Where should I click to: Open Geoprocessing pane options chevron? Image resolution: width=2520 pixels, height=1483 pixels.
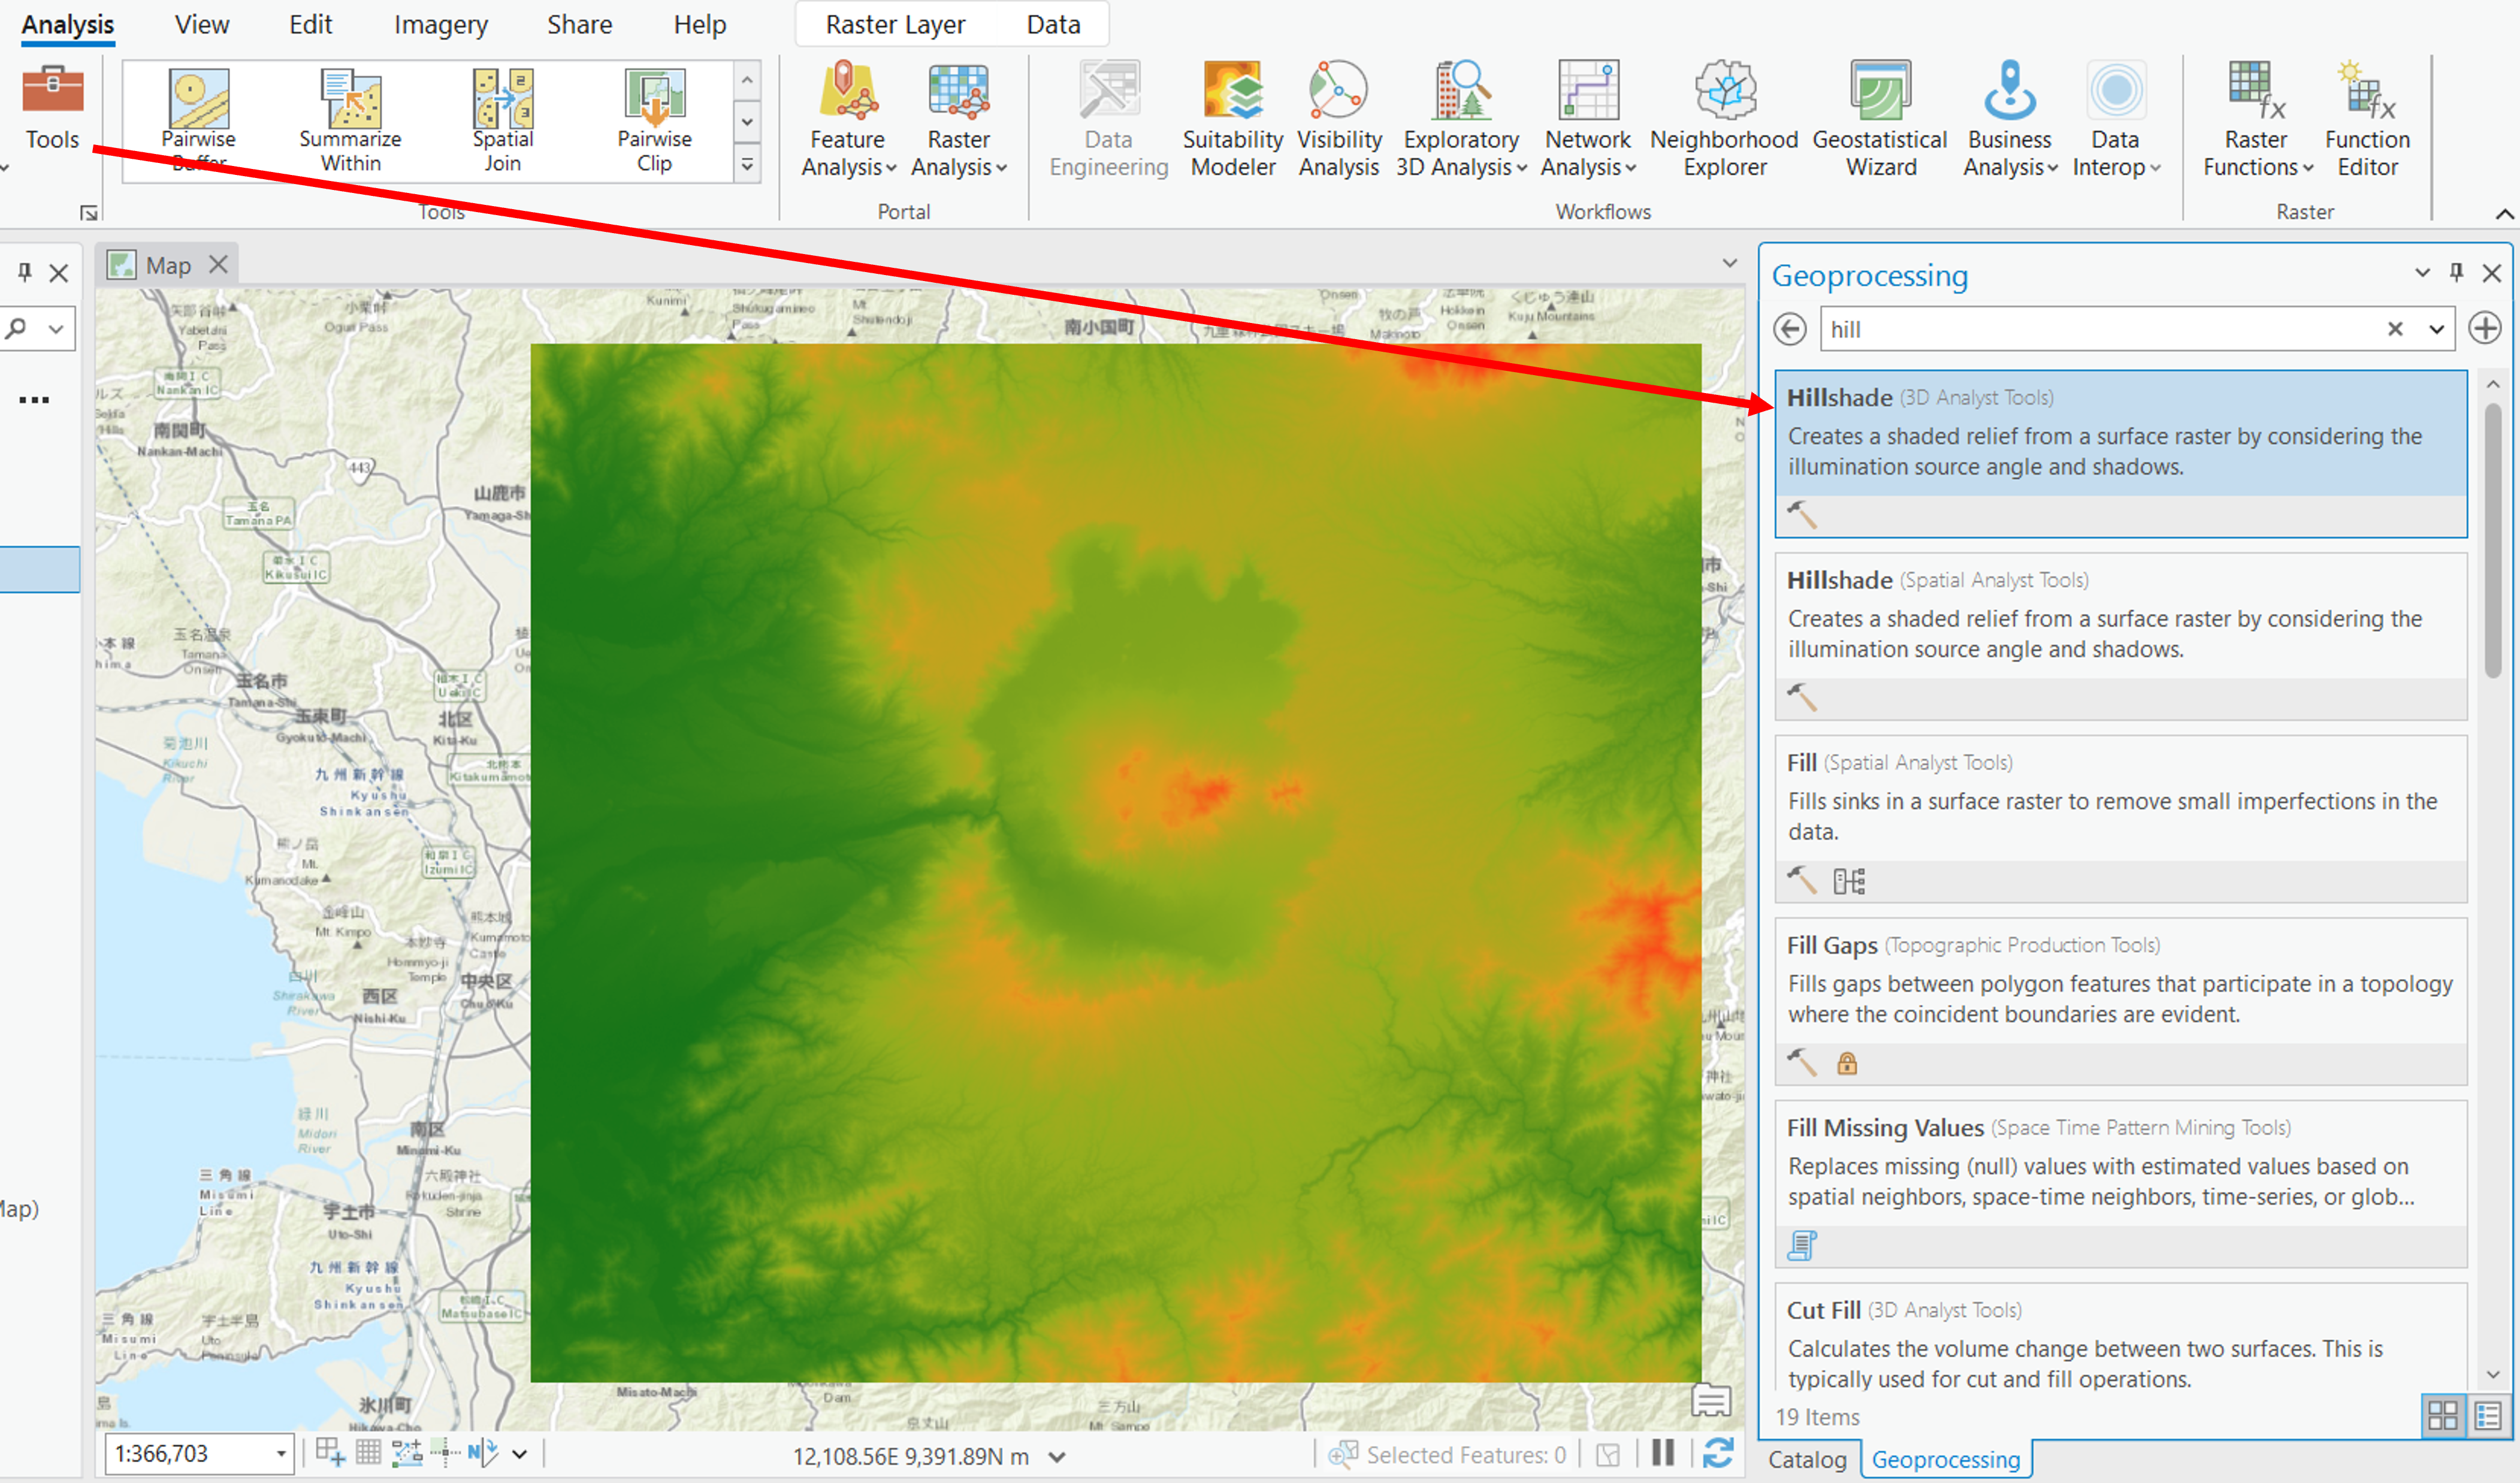(x=2422, y=272)
